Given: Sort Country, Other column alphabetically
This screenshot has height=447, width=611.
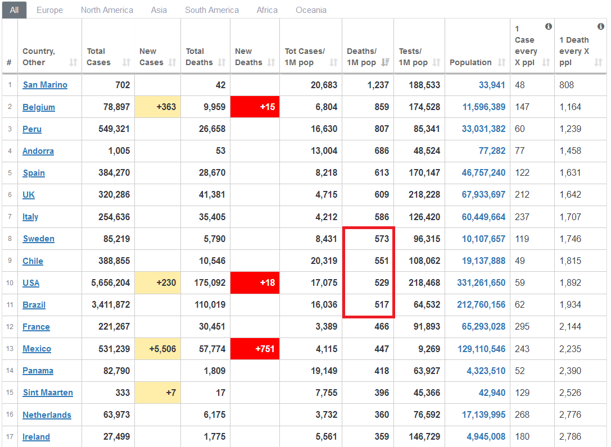Looking at the screenshot, I should click(x=73, y=62).
